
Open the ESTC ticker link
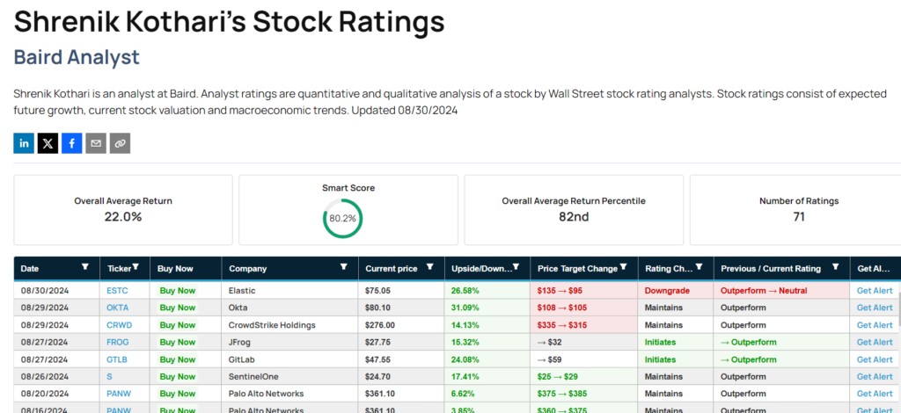(117, 291)
